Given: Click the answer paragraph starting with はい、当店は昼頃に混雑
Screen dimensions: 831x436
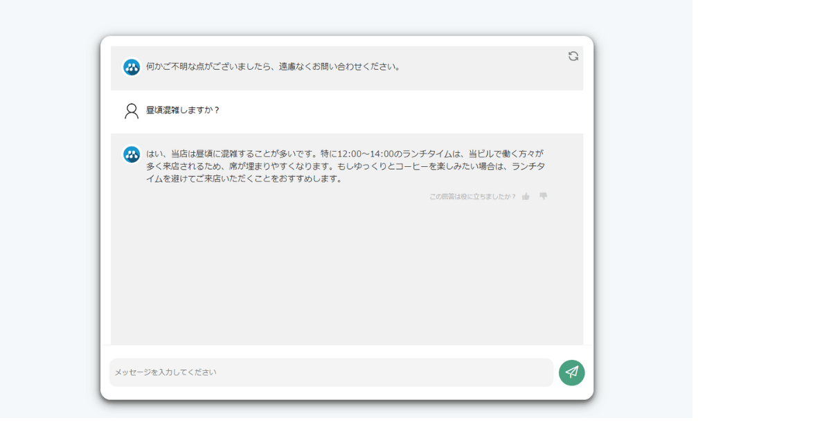Looking at the screenshot, I should coord(345,166).
